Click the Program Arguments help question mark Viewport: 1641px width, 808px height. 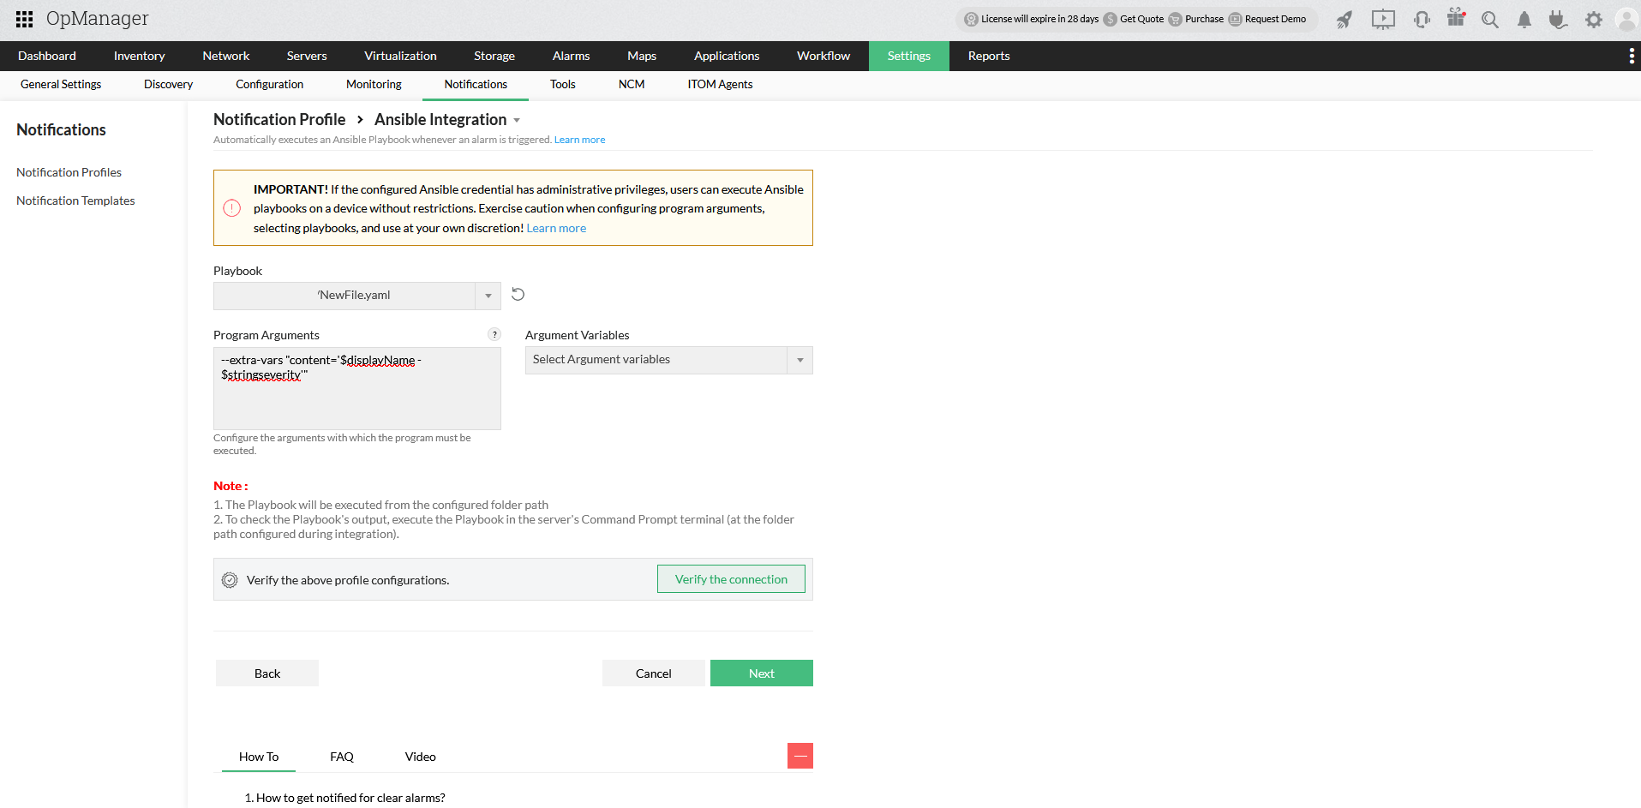pyautogui.click(x=494, y=334)
